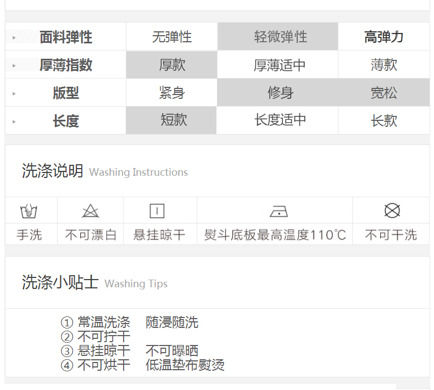Image resolution: width=434 pixels, height=390 pixels.
Task: Select the 厚薄指数 row label
Action: click(x=66, y=65)
